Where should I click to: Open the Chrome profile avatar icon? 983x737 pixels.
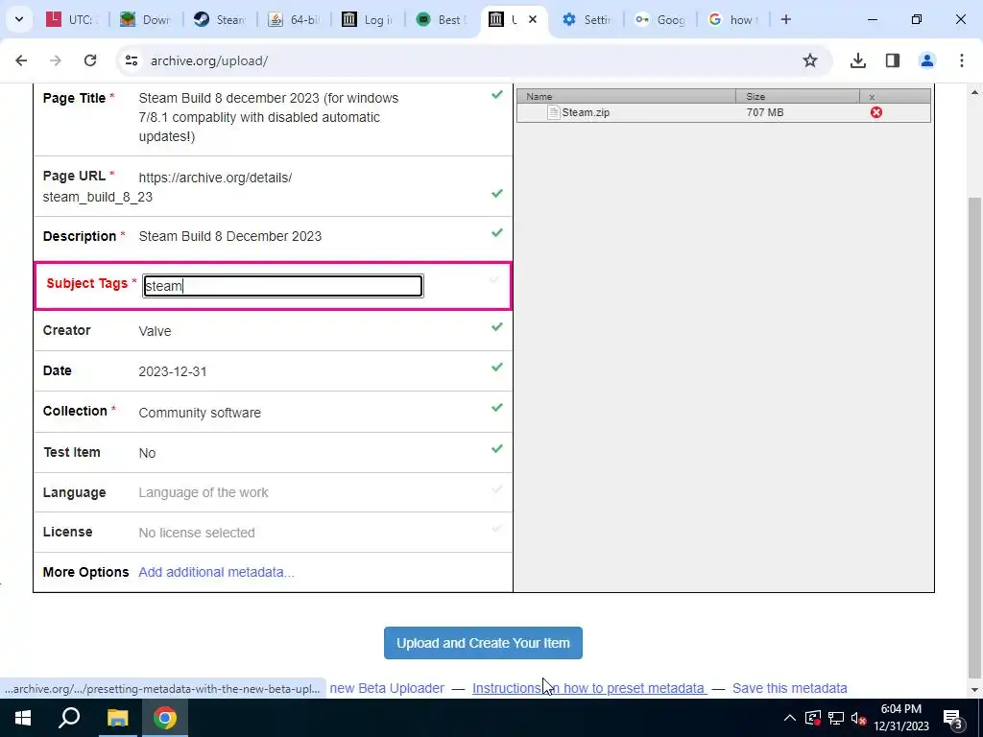coord(926,60)
